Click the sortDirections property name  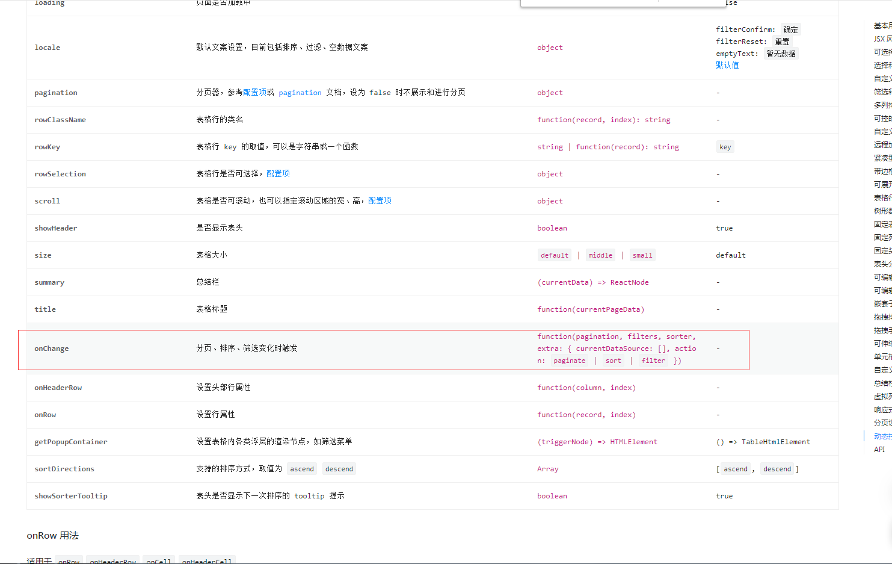tap(64, 469)
